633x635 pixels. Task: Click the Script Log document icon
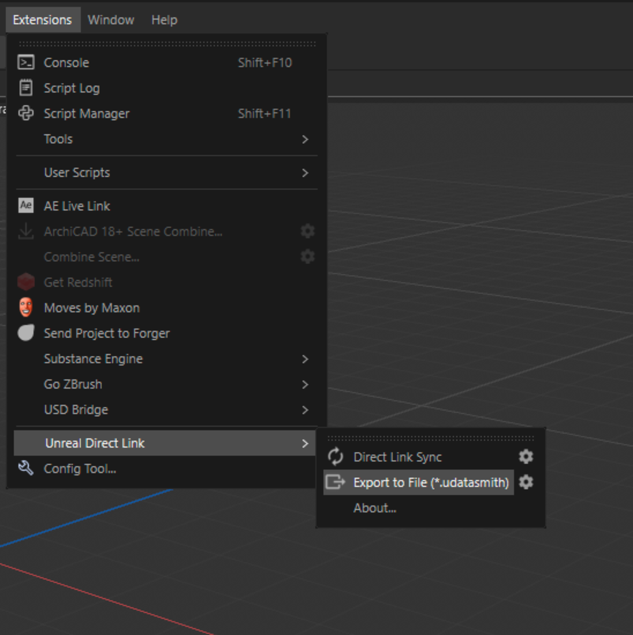click(x=26, y=88)
